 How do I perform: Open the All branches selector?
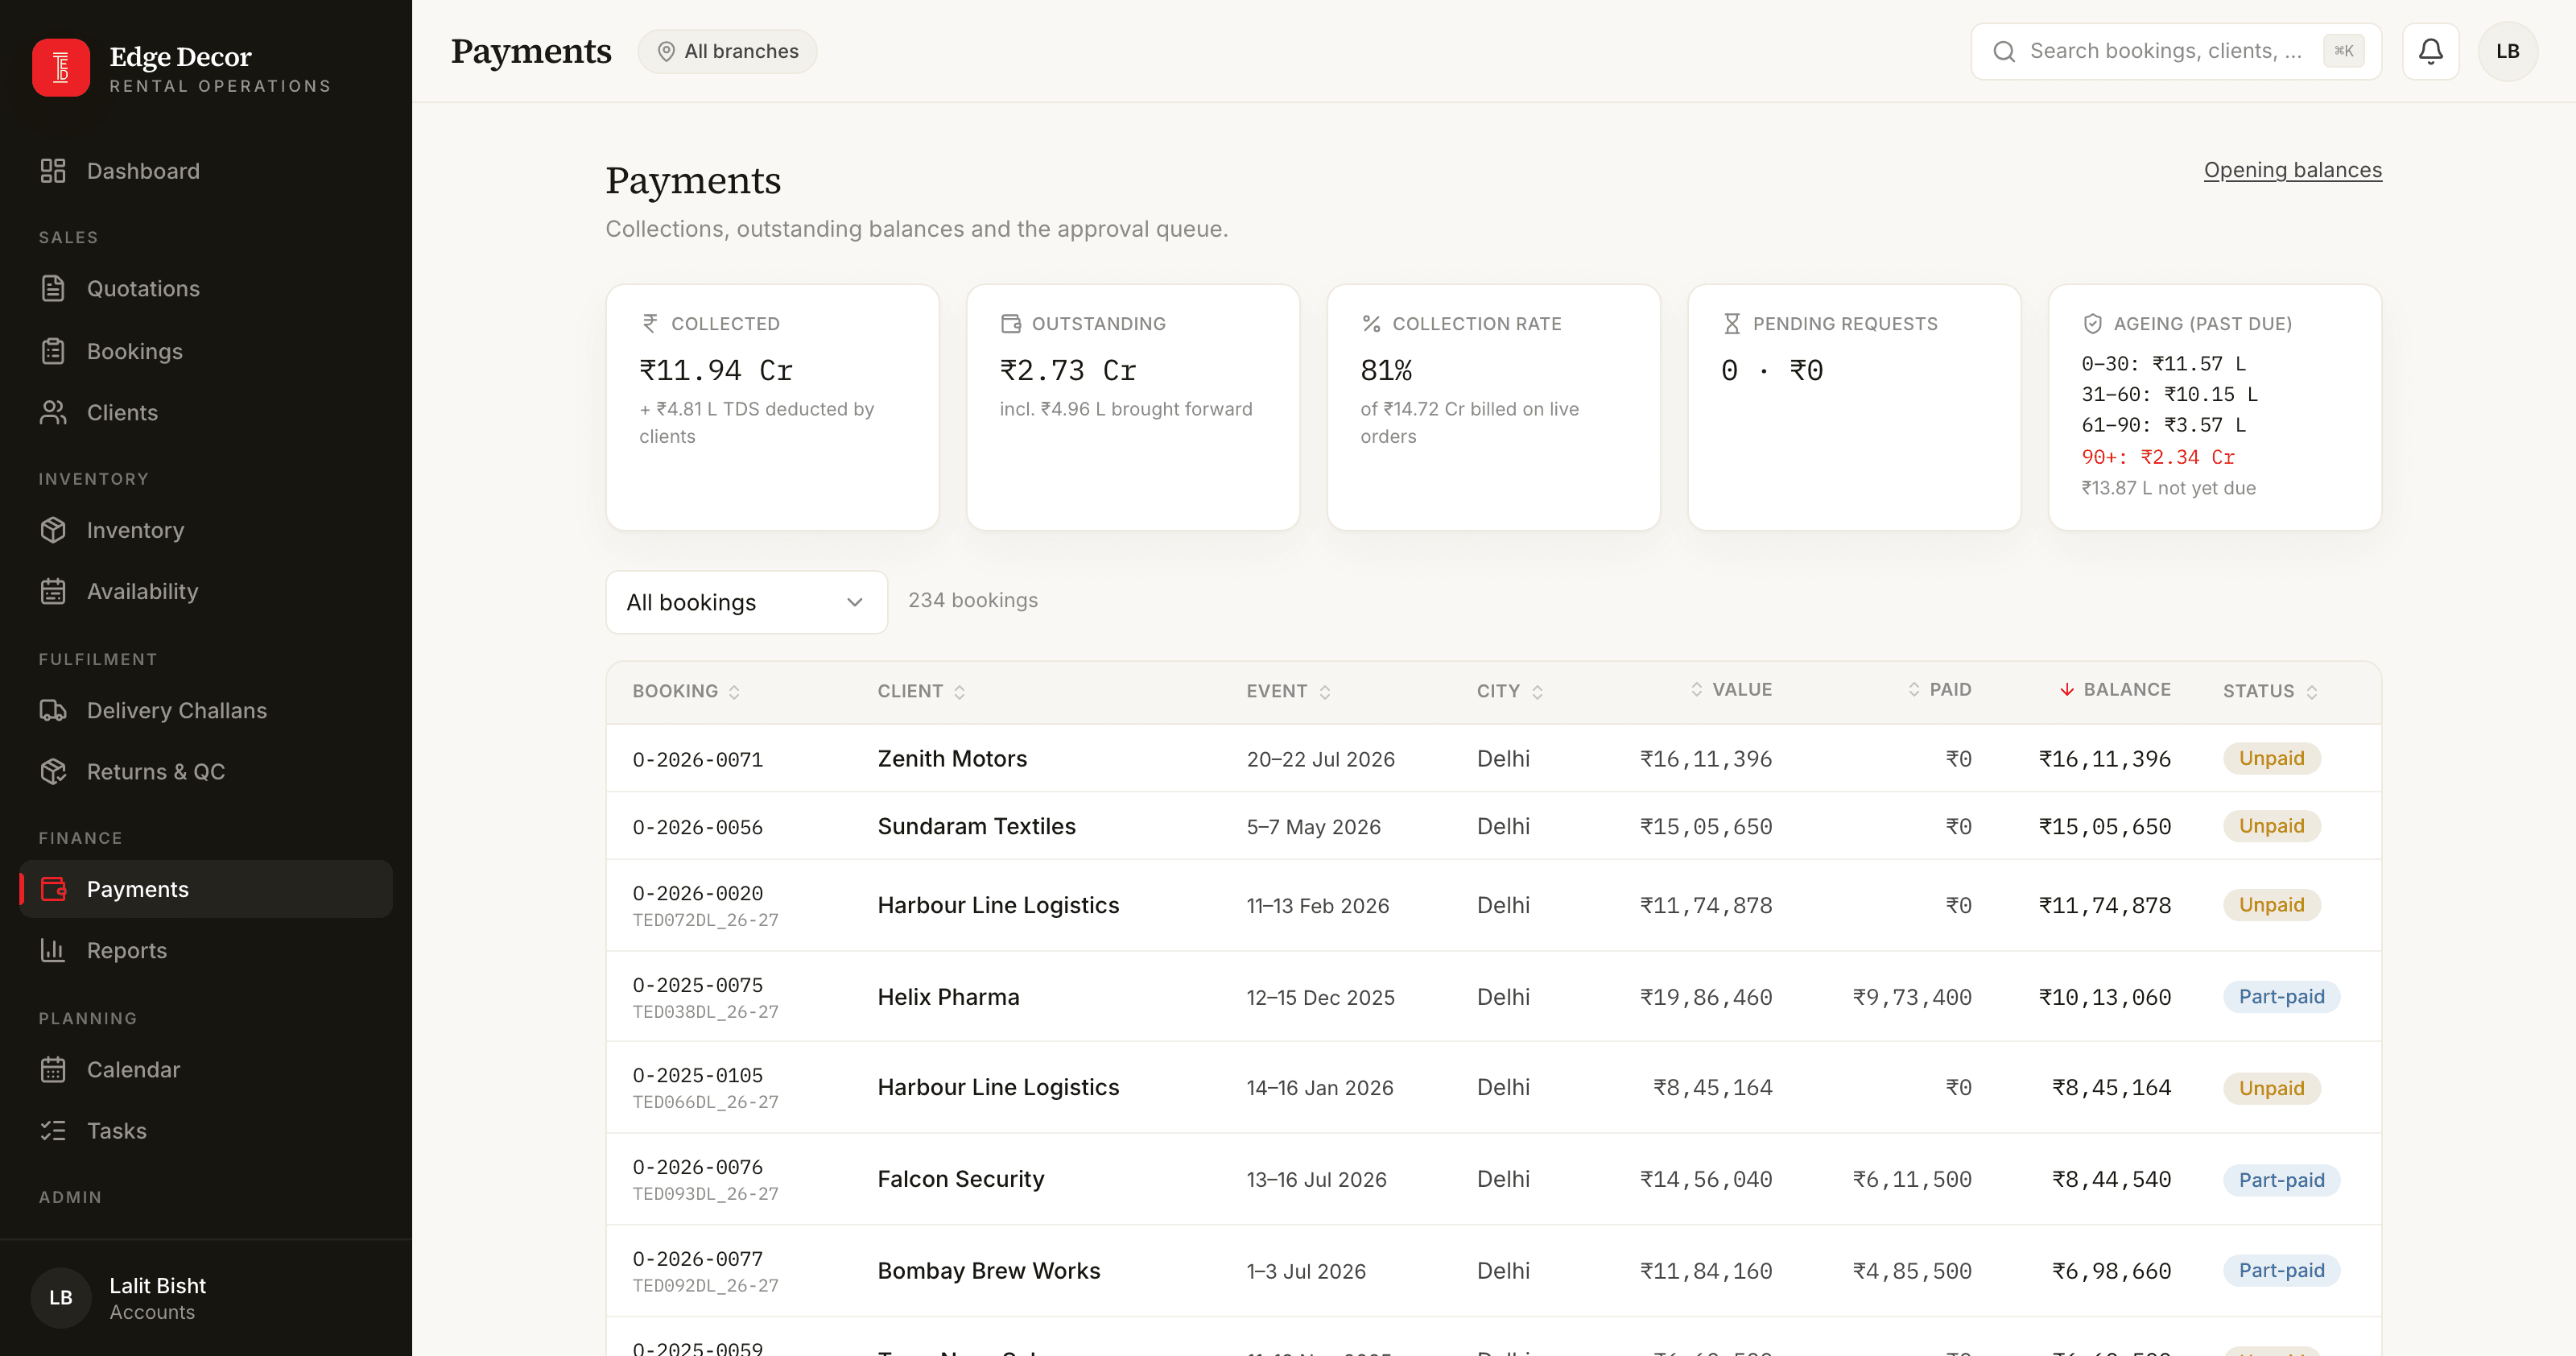pyautogui.click(x=727, y=51)
